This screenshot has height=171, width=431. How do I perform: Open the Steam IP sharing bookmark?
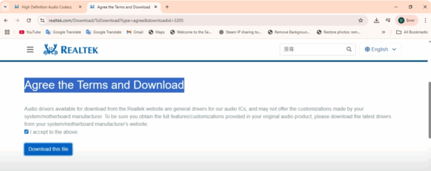240,32
